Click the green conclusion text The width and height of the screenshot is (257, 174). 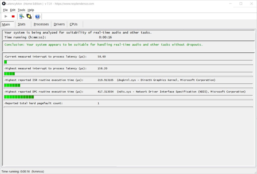tap(103, 45)
